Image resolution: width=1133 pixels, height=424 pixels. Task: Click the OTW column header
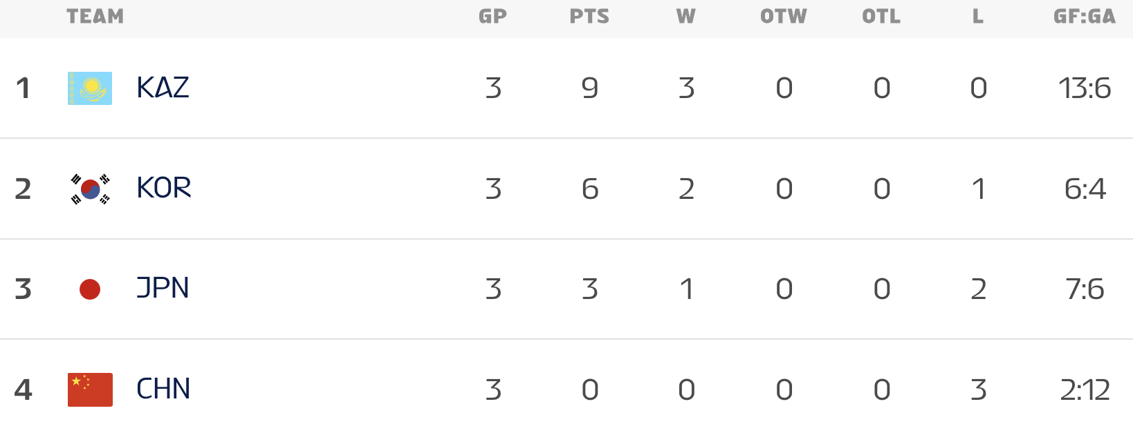tap(784, 17)
